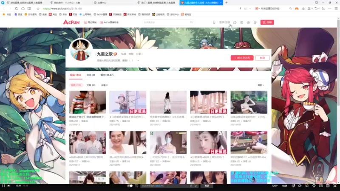Toggle night mode moon icon in browser toolbar

click(x=323, y=8)
